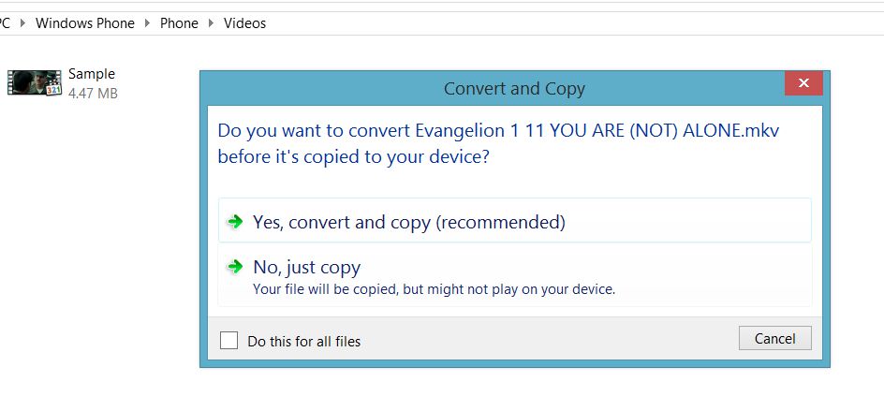Screen dimensions: 884x411
Task: Enable the Do this for all files checkbox
Action: [x=228, y=341]
